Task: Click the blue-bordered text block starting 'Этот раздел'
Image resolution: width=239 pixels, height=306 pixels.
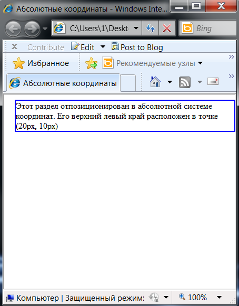Action: (x=125, y=116)
